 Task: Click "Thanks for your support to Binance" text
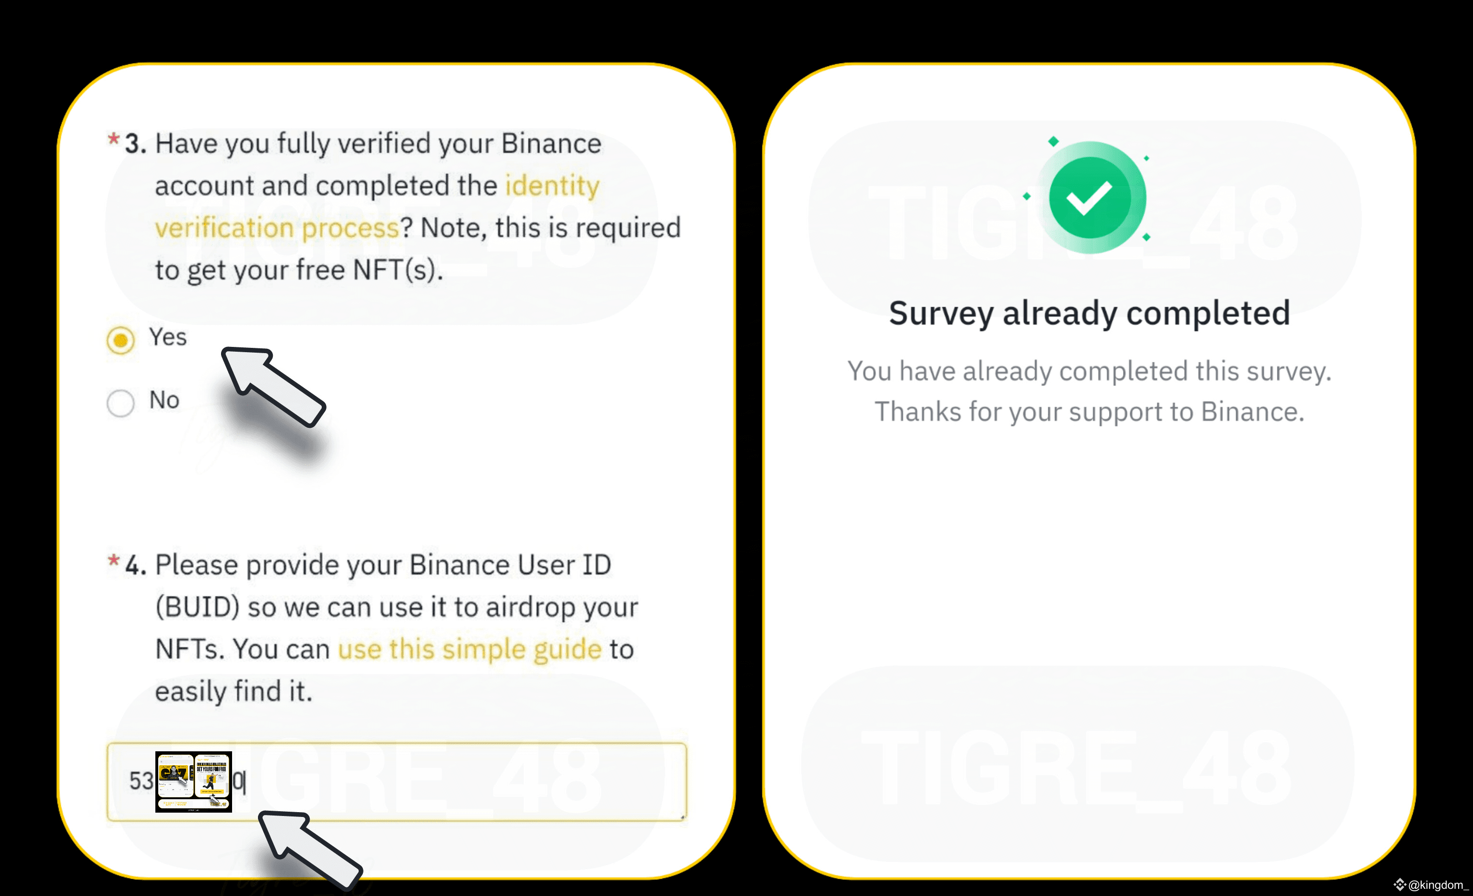click(1089, 412)
